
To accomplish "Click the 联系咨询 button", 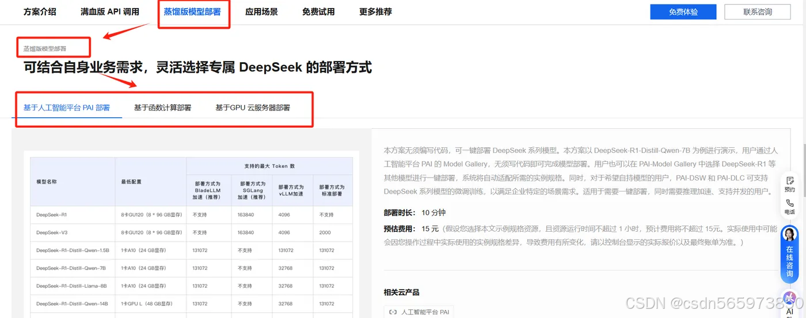I will click(757, 12).
